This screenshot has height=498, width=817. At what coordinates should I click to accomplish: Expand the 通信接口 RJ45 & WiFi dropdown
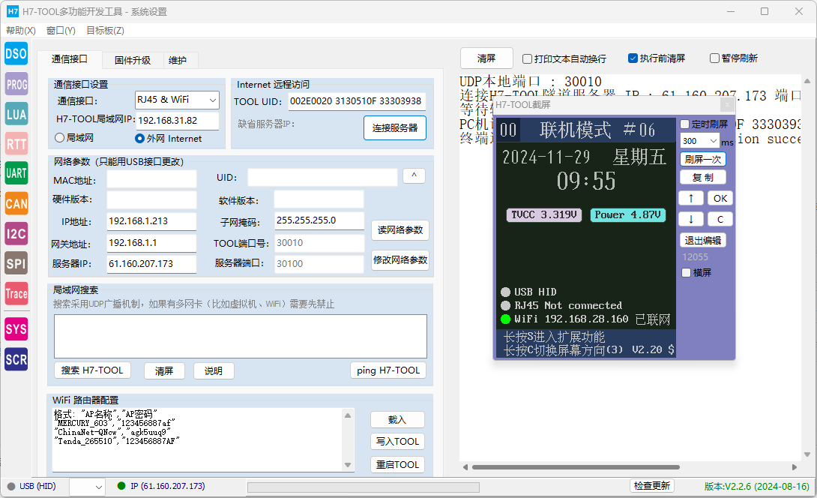pyautogui.click(x=176, y=100)
